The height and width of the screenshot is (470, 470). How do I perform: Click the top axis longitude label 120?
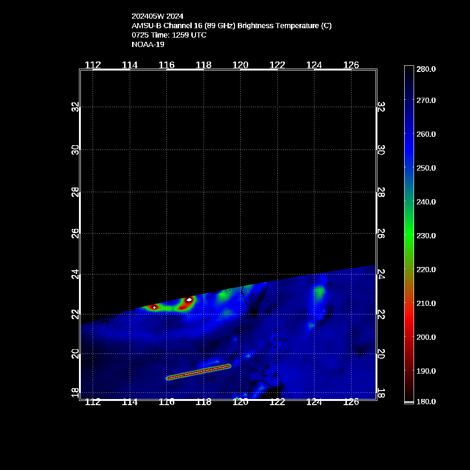coord(240,65)
